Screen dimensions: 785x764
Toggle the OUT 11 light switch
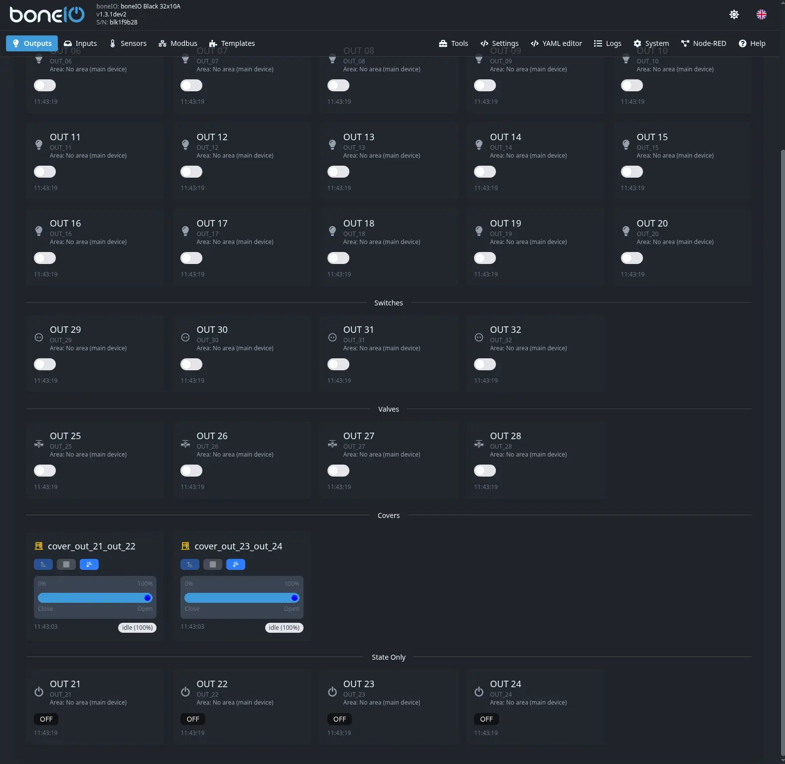click(45, 172)
